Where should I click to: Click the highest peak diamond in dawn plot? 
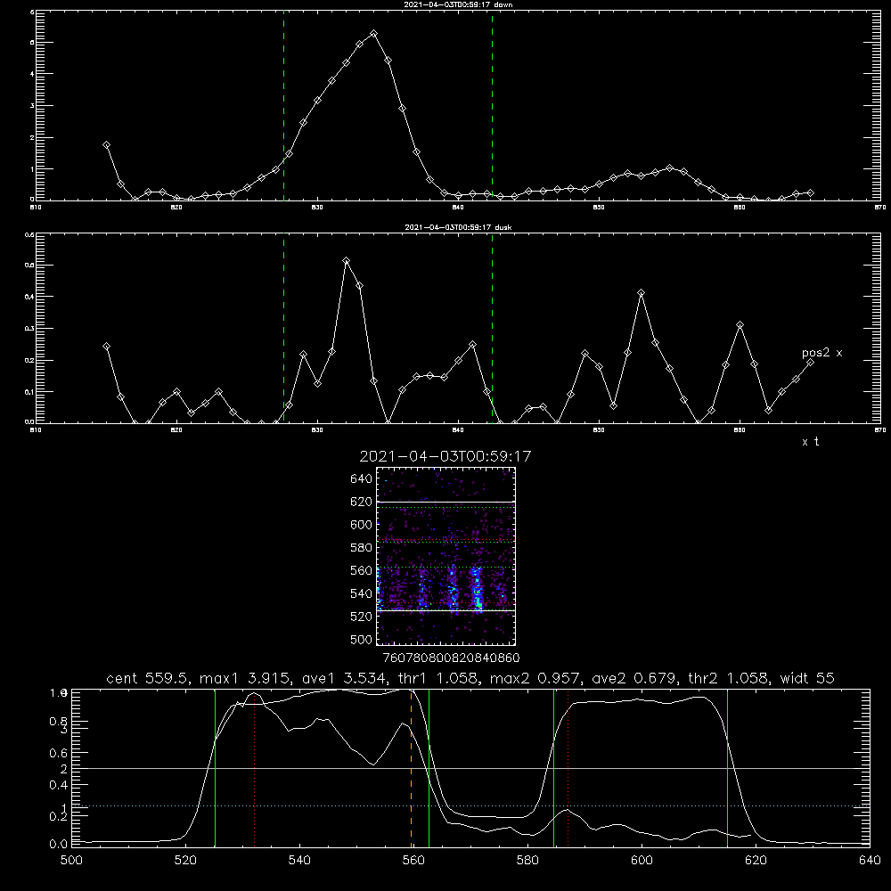(373, 34)
